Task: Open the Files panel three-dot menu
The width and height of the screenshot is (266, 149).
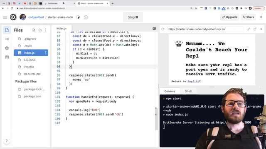Action: [46, 30]
